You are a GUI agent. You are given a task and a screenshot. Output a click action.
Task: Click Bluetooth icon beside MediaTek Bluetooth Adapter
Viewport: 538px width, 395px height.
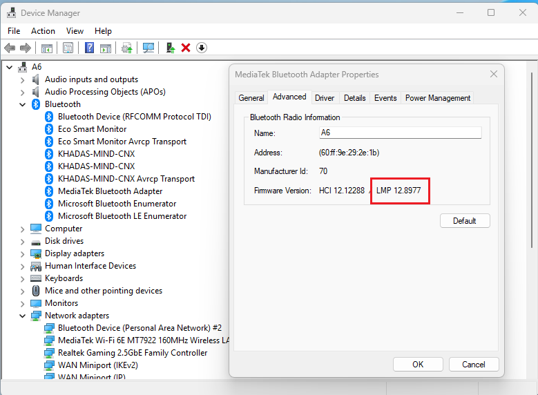point(49,191)
